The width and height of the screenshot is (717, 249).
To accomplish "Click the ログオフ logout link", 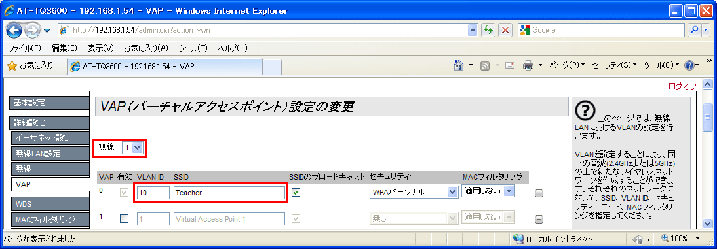I will point(682,86).
